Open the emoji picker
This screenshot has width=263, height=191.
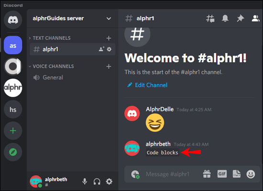(x=251, y=174)
